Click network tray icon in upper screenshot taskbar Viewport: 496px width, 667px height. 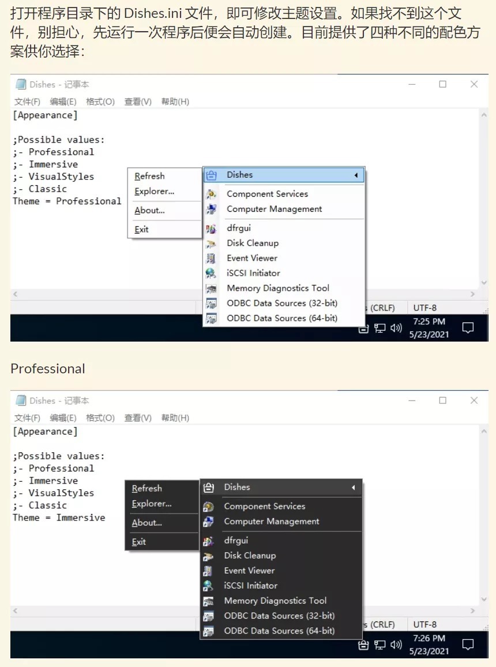click(379, 328)
